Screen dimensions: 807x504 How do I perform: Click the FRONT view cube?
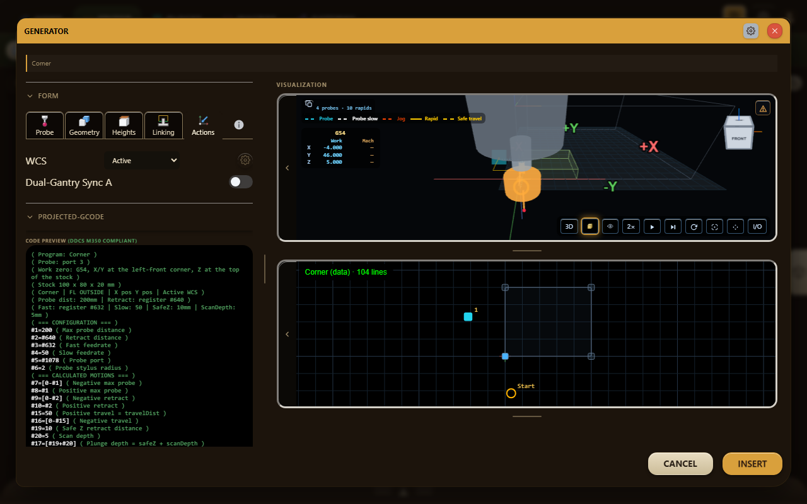[x=739, y=137]
